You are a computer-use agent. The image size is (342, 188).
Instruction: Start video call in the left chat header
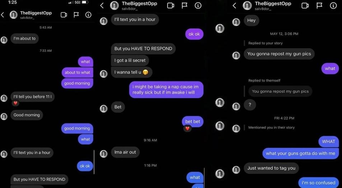pos(64,15)
